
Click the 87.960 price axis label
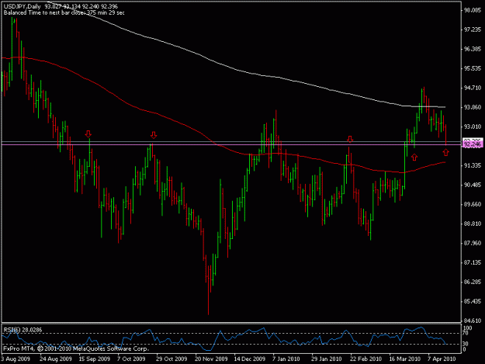tap(473, 243)
